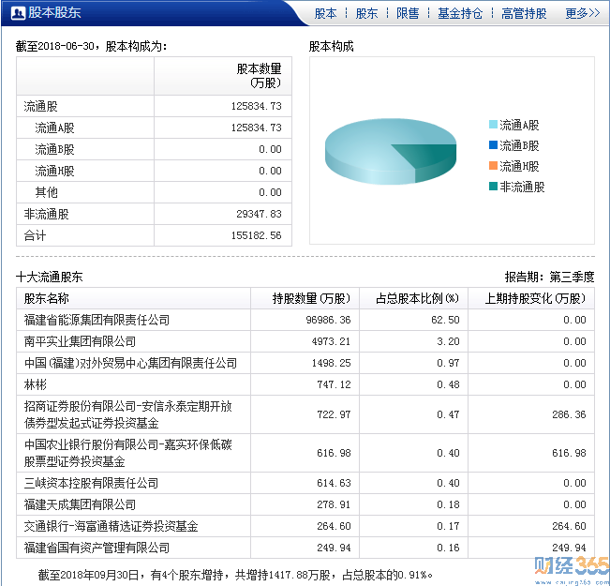This screenshot has width=610, height=586.
Task: Click the percentage value 62.50
Action: 445,320
